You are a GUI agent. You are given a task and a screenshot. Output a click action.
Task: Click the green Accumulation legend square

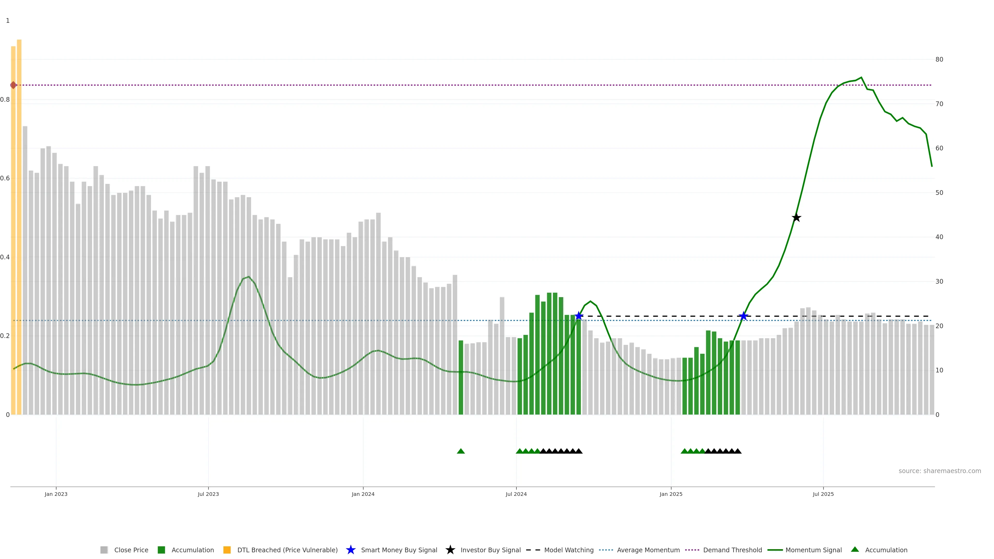[161, 550]
